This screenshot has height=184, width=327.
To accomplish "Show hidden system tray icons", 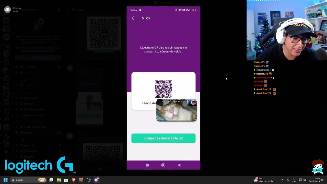I will (282, 180).
